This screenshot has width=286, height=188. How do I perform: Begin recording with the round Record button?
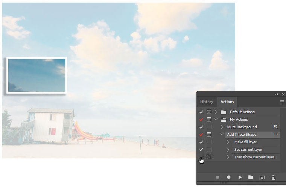(x=229, y=177)
